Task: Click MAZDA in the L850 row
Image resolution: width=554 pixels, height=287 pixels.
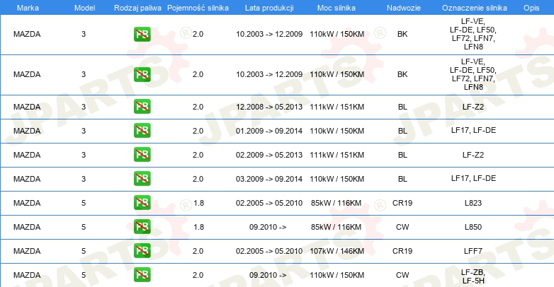Action: [27, 227]
